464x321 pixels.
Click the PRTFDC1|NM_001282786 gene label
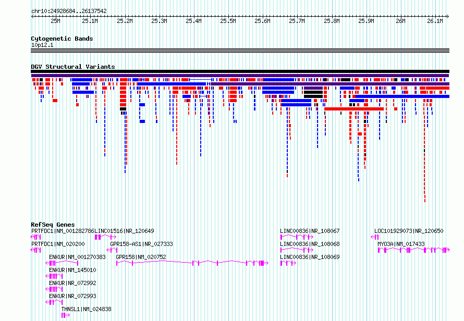(x=63, y=231)
